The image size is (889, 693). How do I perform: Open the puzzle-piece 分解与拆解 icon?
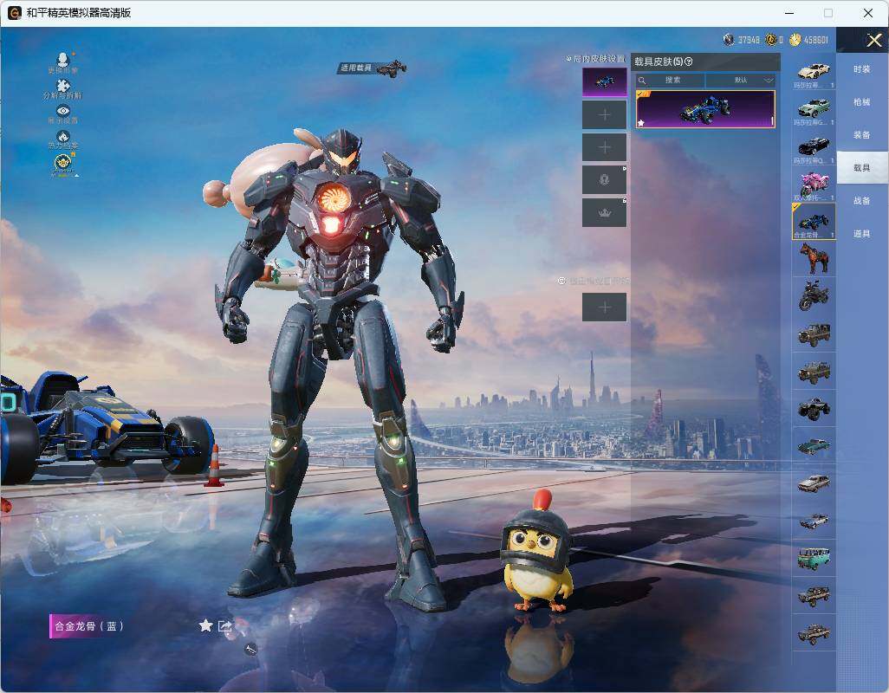63,86
